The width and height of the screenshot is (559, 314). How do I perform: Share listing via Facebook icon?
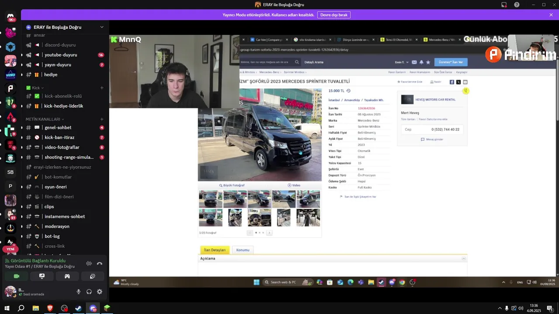tap(452, 82)
